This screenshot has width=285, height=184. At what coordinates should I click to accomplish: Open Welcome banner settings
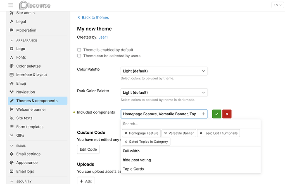[x=38, y=109]
